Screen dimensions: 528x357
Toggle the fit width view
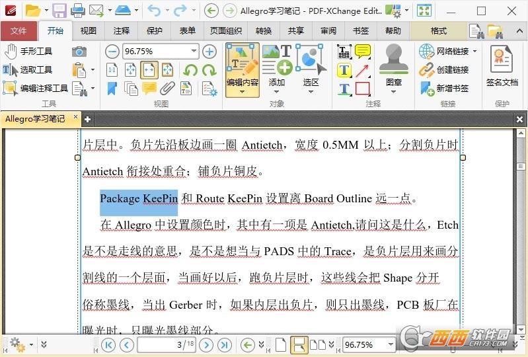[149, 70]
